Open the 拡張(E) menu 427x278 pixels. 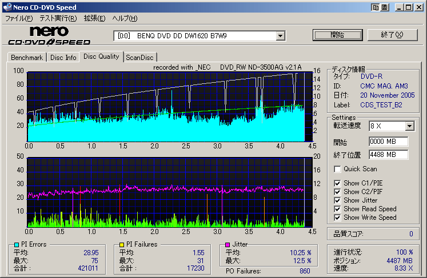point(94,18)
